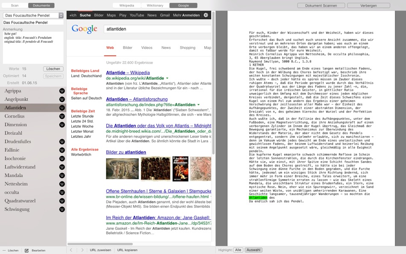This screenshot has height=254, width=406.
Task: Click the Wikipedia W icon beside occulta
Action: [62, 192]
